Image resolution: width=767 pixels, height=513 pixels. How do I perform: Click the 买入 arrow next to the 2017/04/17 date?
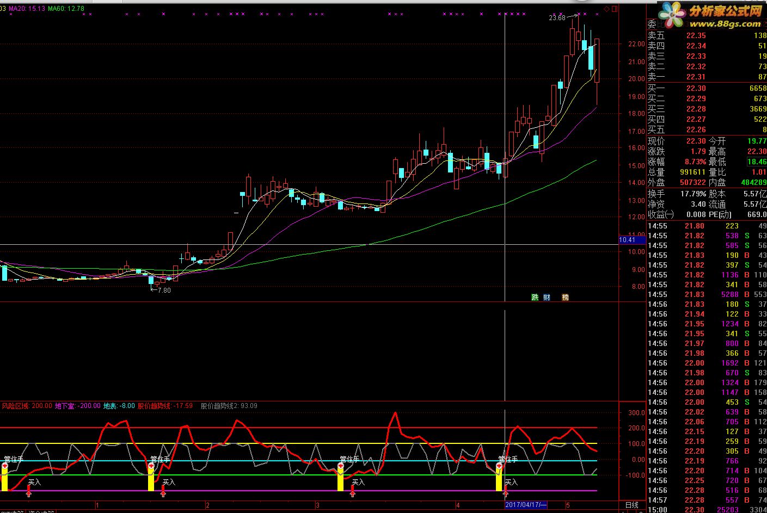(x=505, y=492)
